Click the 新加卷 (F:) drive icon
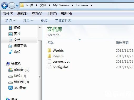Image resolution: width=134 pixels, height=100 pixels. point(11,83)
